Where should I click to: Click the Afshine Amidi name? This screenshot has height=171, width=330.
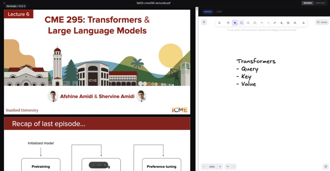77,96
